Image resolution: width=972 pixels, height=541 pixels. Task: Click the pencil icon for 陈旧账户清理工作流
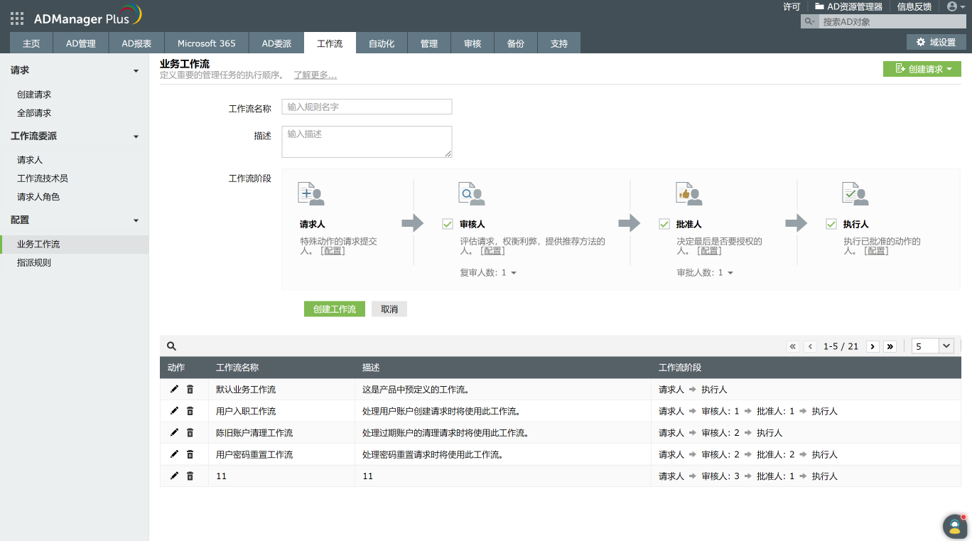click(x=175, y=432)
